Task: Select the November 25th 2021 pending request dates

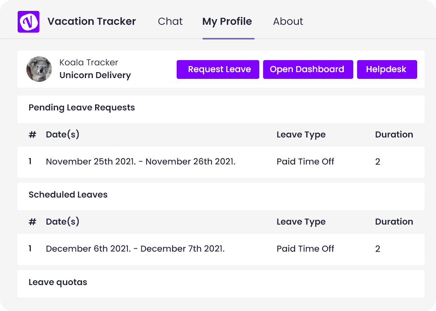Action: 141,162
